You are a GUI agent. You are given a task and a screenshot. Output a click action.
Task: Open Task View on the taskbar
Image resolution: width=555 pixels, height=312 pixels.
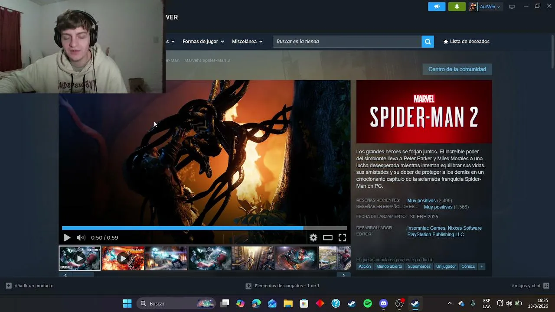[x=225, y=303]
